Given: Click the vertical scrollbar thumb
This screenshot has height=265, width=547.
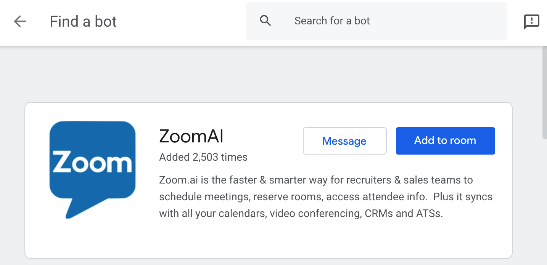Looking at the screenshot, I should coord(544,91).
